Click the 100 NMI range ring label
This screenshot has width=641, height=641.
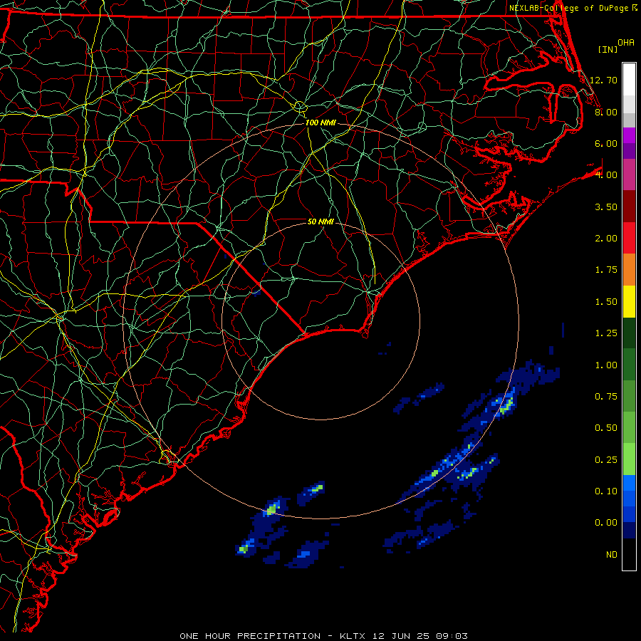pyautogui.click(x=320, y=123)
